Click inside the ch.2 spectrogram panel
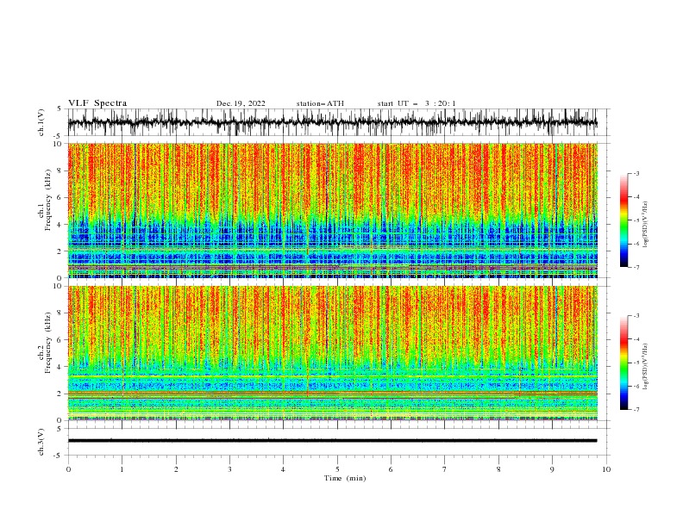Viewport: 683px width, 527px height. (x=332, y=353)
